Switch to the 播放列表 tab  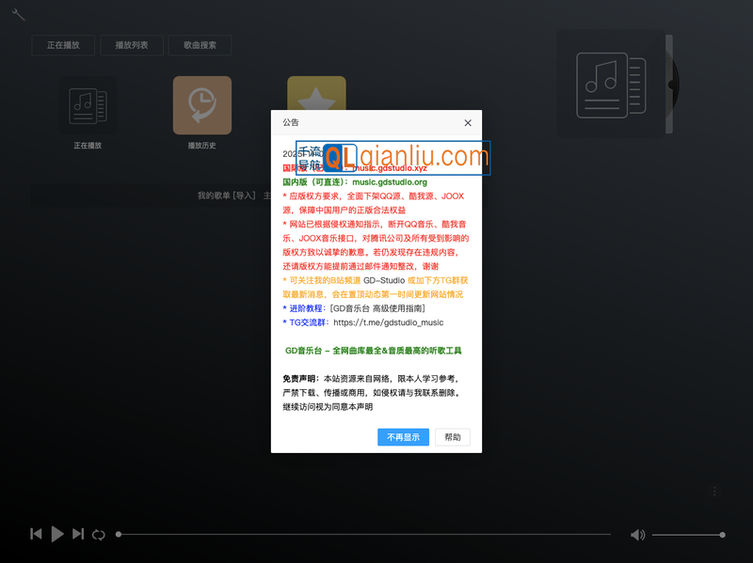[134, 45]
